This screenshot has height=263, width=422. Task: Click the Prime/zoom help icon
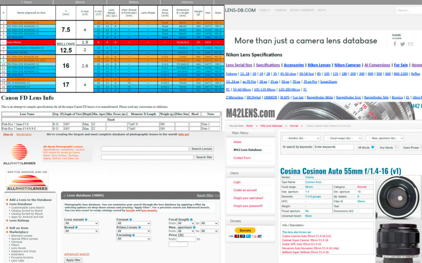click(139, 227)
